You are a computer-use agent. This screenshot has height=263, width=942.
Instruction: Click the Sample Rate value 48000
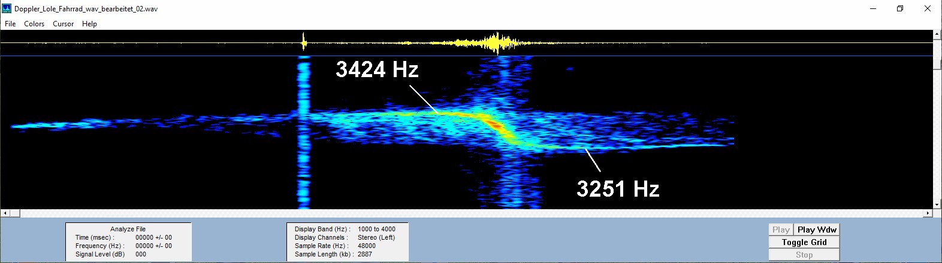pos(367,246)
